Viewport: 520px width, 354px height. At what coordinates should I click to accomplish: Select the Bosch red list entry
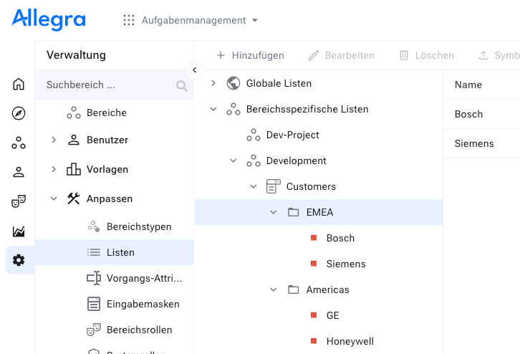(340, 238)
